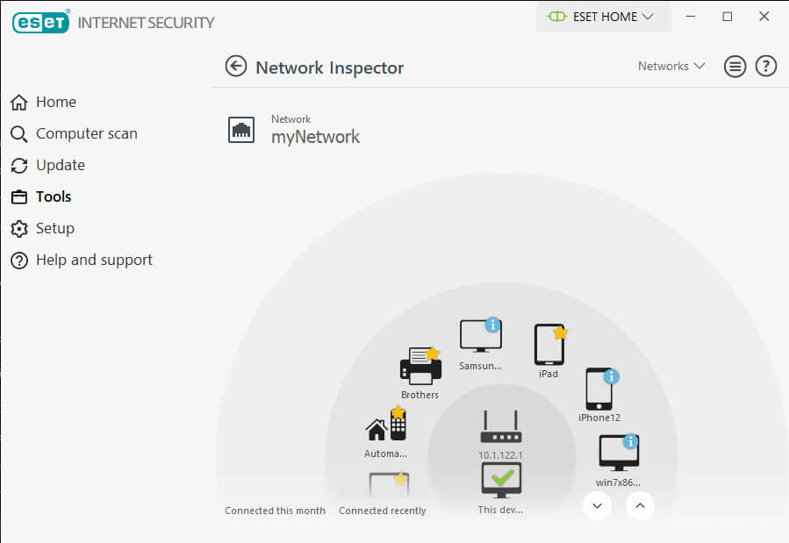
Task: Click the myNetwork ethernet network icon
Action: click(241, 130)
